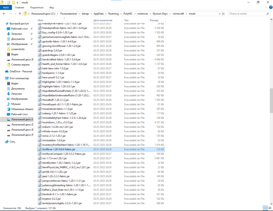Expand breadcrumb chevron after Elysium Days

click(170, 14)
